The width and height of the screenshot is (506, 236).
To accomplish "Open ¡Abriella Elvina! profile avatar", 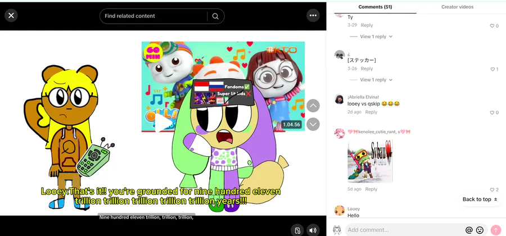I will [339, 99].
